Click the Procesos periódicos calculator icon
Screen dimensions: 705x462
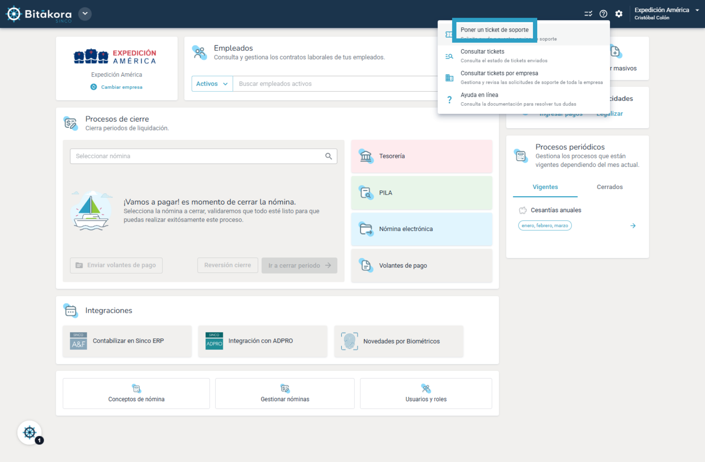tap(521, 155)
